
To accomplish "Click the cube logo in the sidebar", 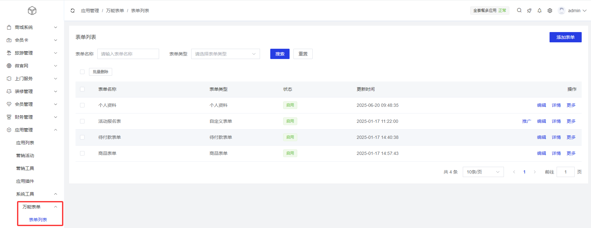I will [x=32, y=11].
